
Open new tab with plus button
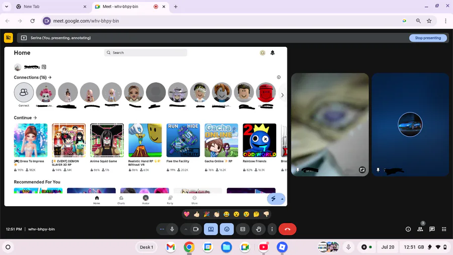click(175, 7)
